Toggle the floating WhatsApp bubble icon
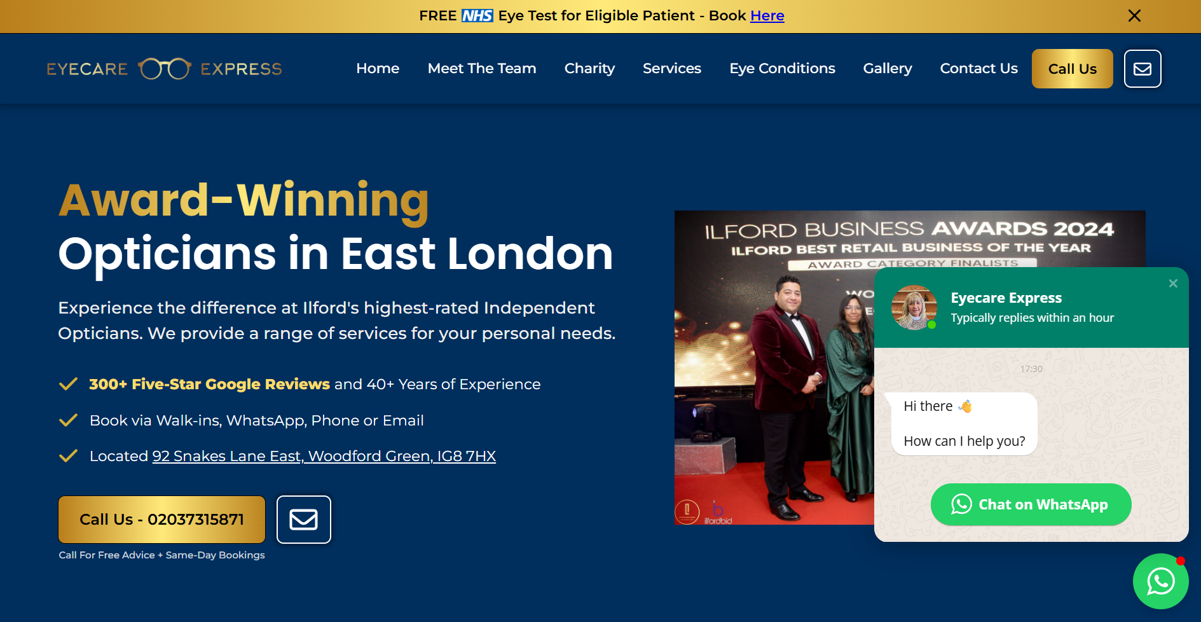Image resolution: width=1201 pixels, height=622 pixels. click(1160, 581)
